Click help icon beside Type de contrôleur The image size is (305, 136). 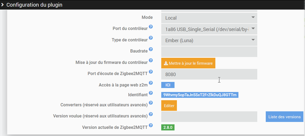pyautogui.click(x=151, y=38)
